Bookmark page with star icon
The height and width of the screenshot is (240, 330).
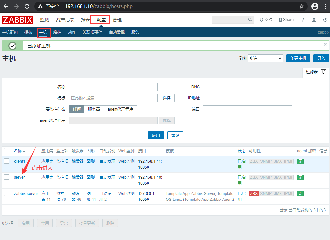pos(302,6)
